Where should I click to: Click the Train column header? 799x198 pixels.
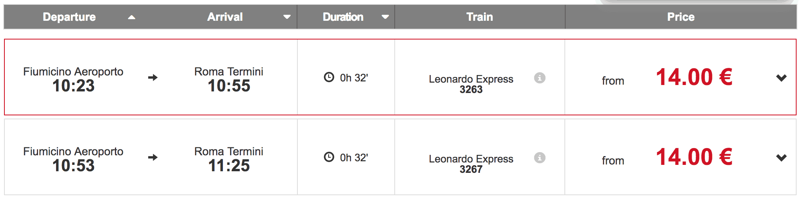pos(480,17)
